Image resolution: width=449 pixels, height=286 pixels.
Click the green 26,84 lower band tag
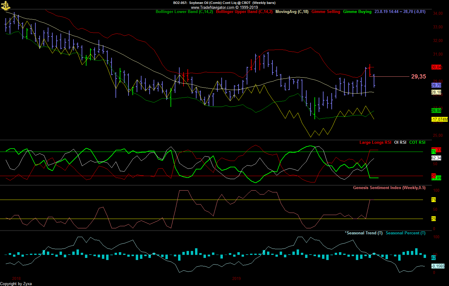pos(436,111)
